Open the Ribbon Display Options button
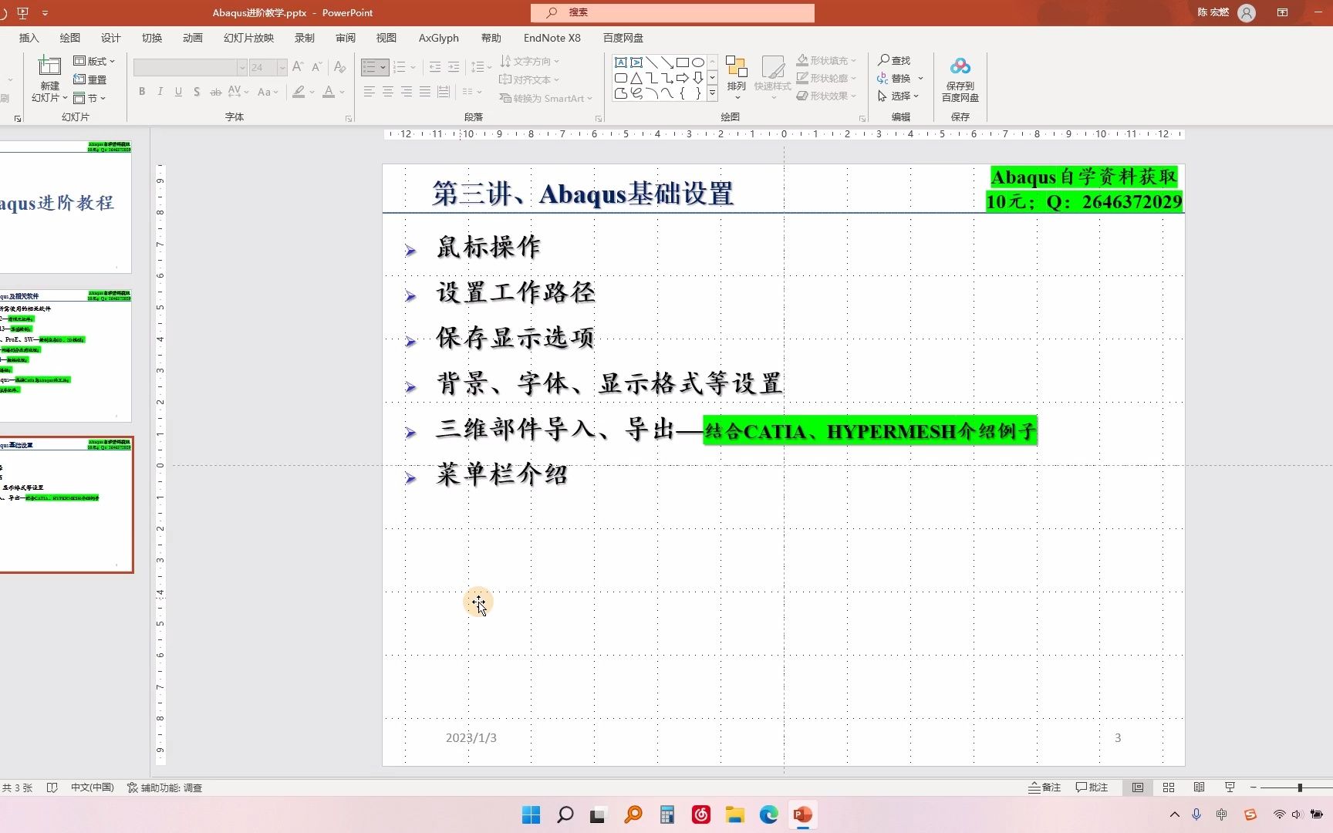Image resolution: width=1333 pixels, height=833 pixels. click(1283, 12)
